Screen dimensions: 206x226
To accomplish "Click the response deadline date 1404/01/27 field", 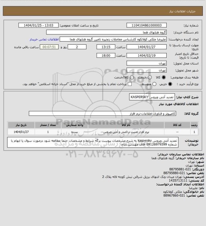I will [147, 47].
